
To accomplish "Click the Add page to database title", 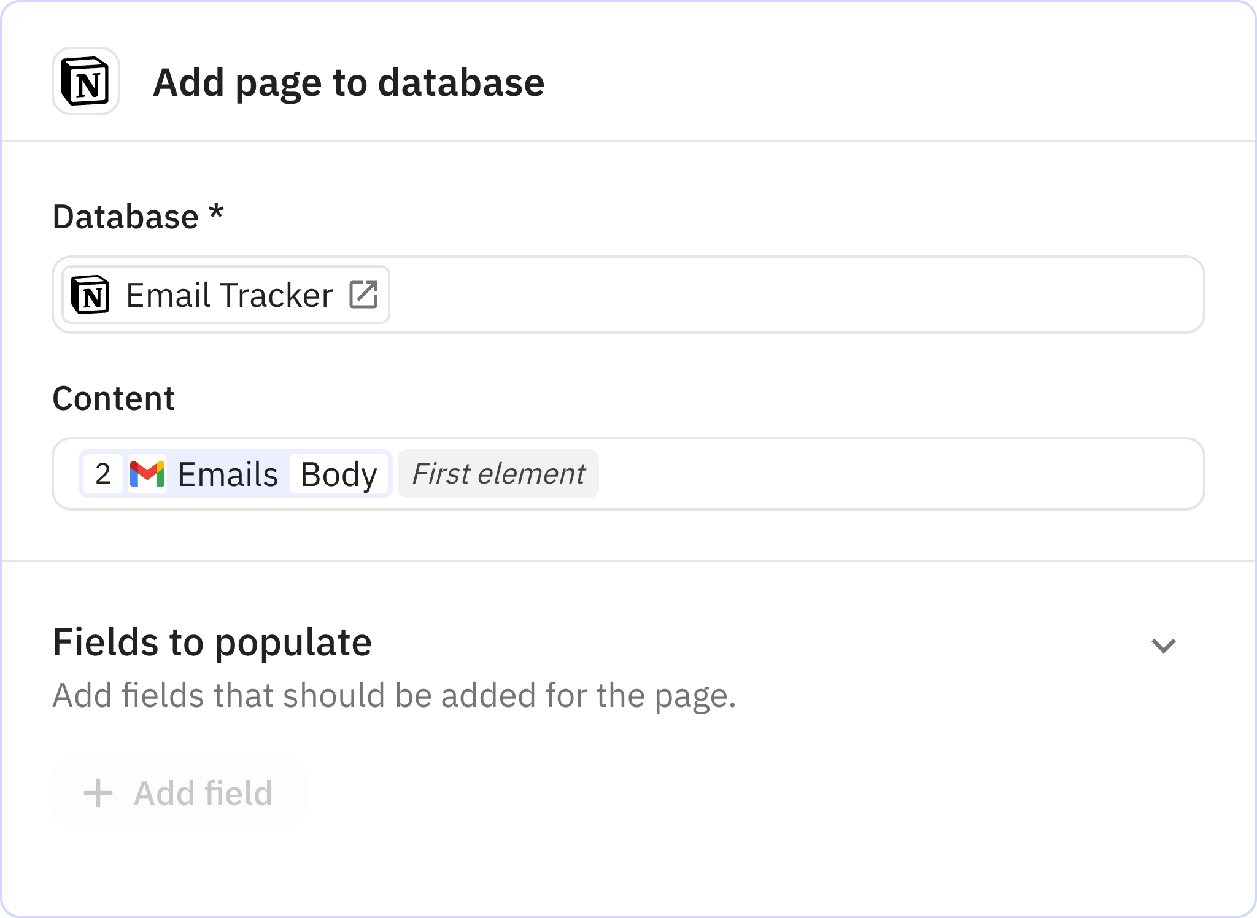I will 348,82.
